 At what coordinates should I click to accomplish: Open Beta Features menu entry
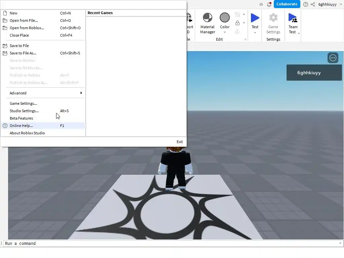tap(43, 118)
